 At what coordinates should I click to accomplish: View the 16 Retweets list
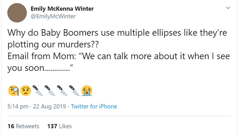point(23,126)
